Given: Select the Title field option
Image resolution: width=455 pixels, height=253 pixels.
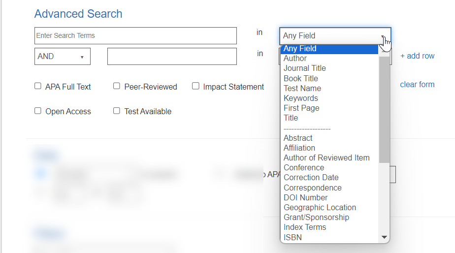Looking at the screenshot, I should tap(329, 118).
